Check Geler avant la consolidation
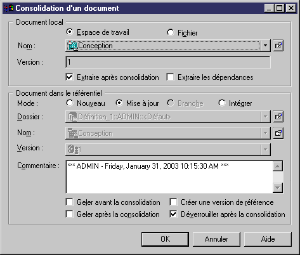 tap(69, 202)
